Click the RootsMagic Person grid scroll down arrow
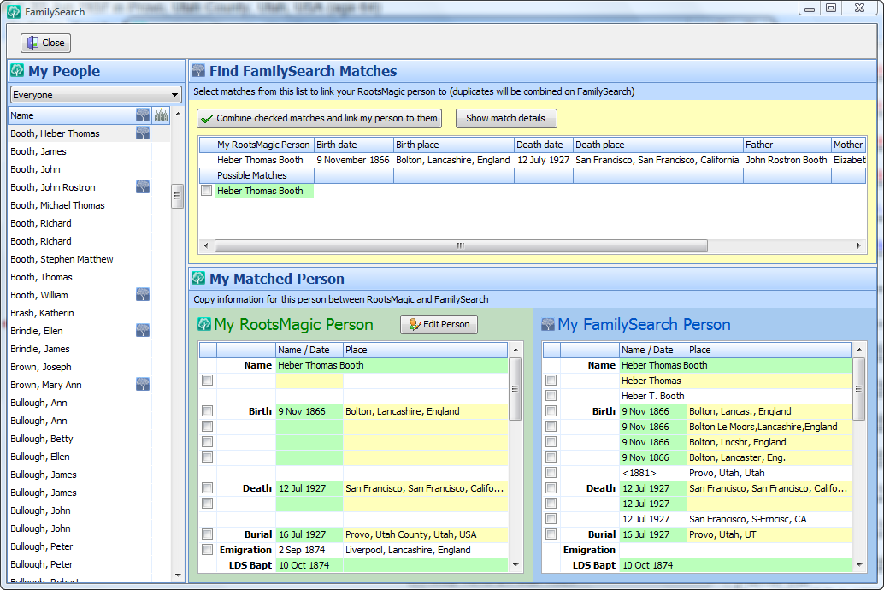This screenshot has height=590, width=884. [516, 565]
